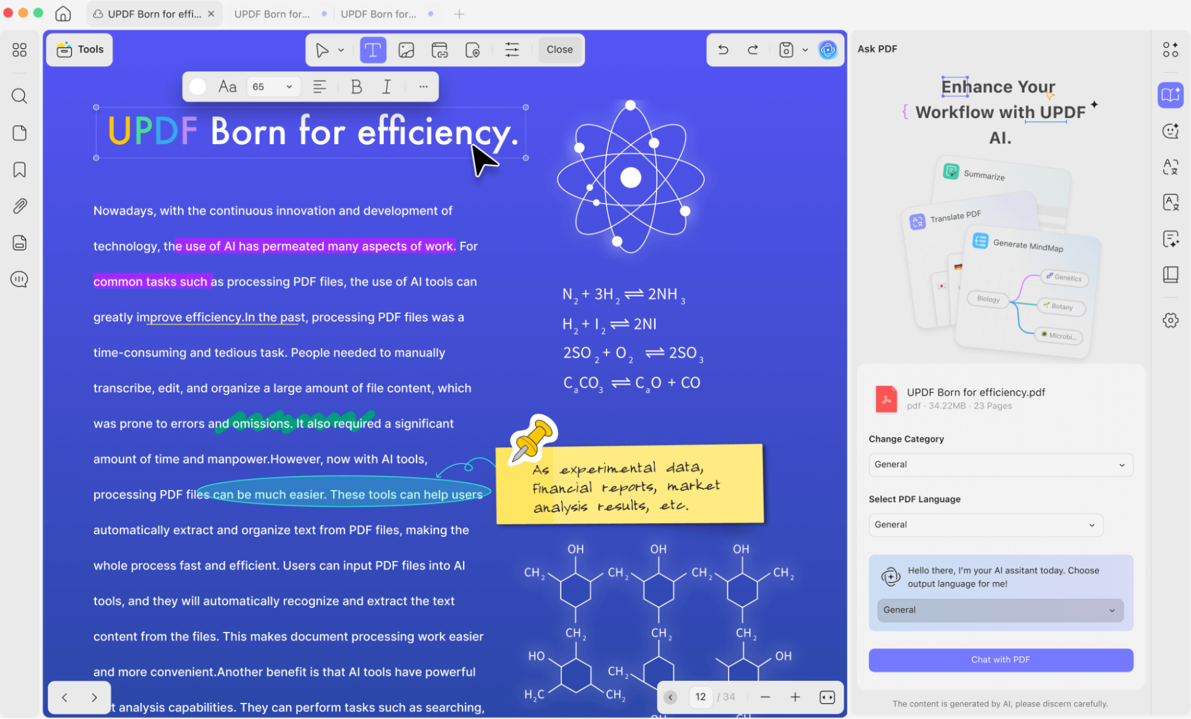The width and height of the screenshot is (1191, 719).
Task: Click the link edit tool icon
Action: [x=440, y=50]
